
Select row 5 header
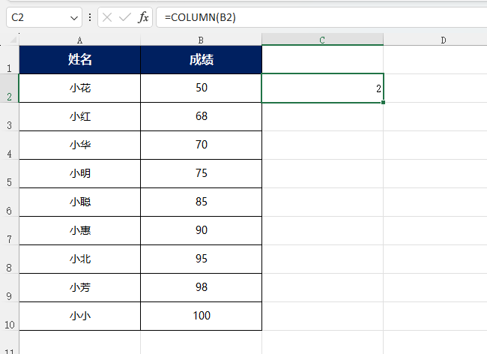pyautogui.click(x=9, y=174)
